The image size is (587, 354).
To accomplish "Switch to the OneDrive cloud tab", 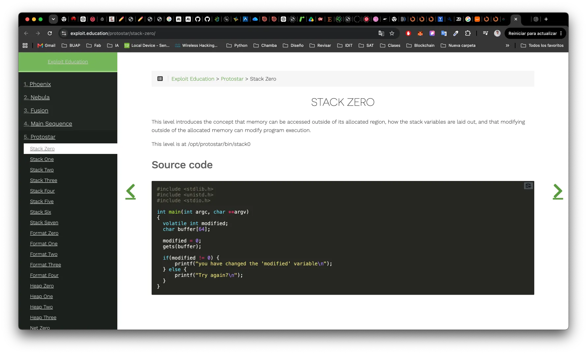I will click(255, 19).
